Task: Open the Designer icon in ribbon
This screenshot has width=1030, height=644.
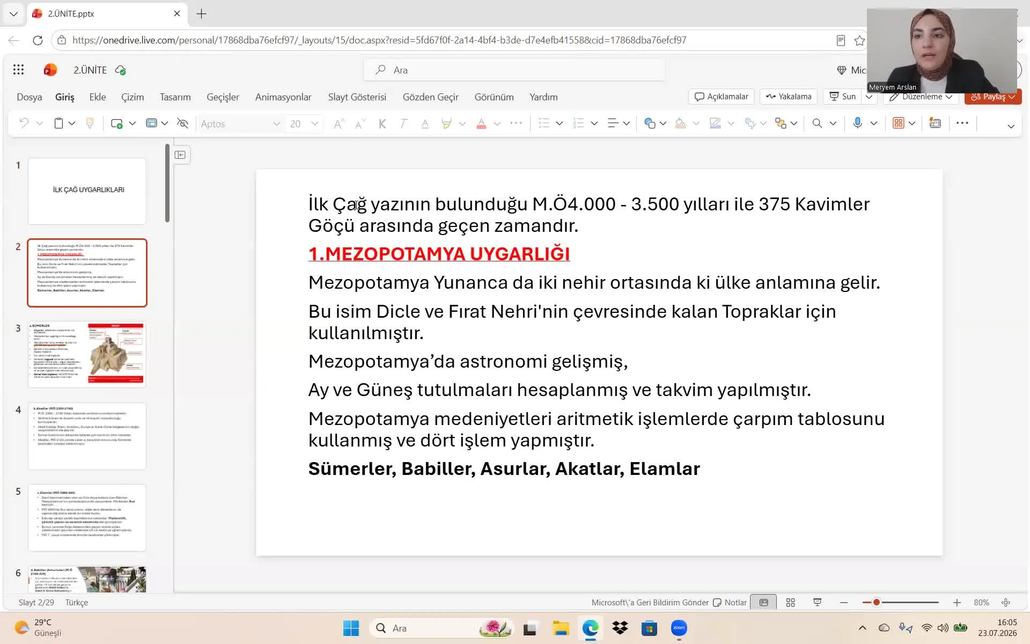Action: (x=935, y=123)
